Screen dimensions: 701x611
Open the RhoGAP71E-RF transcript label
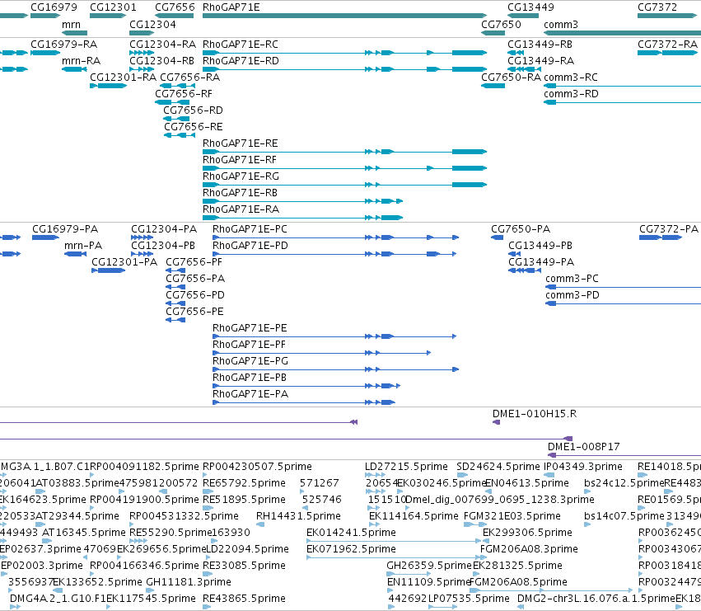pos(240,160)
